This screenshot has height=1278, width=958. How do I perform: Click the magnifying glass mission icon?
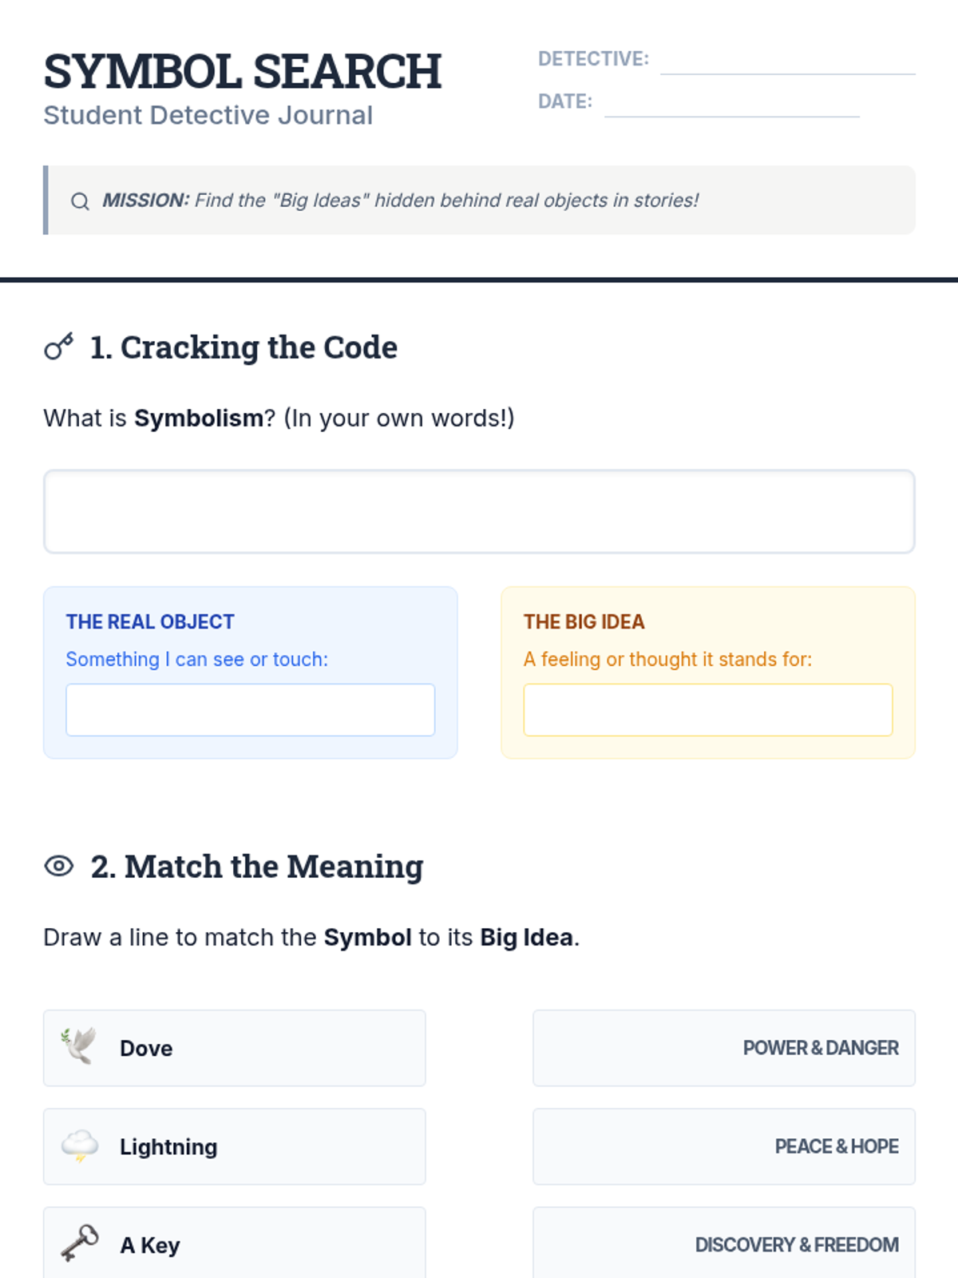80,201
